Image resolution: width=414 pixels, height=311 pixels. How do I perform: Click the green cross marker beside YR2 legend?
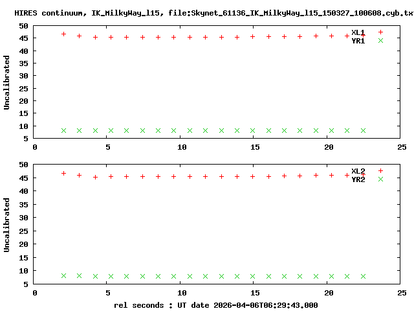click(x=380, y=179)
